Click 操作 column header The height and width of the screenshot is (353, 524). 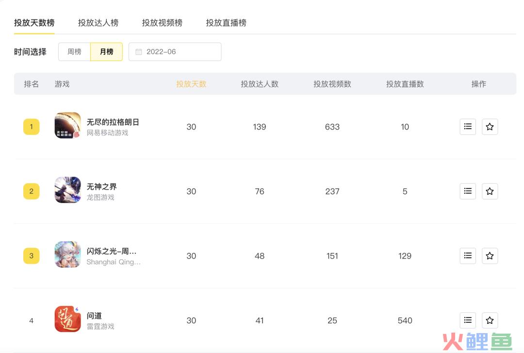(x=478, y=84)
